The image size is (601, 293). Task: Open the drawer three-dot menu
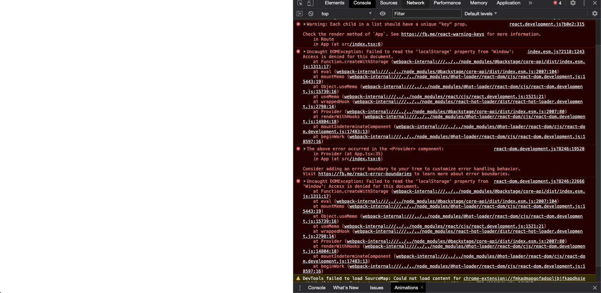tap(300, 288)
